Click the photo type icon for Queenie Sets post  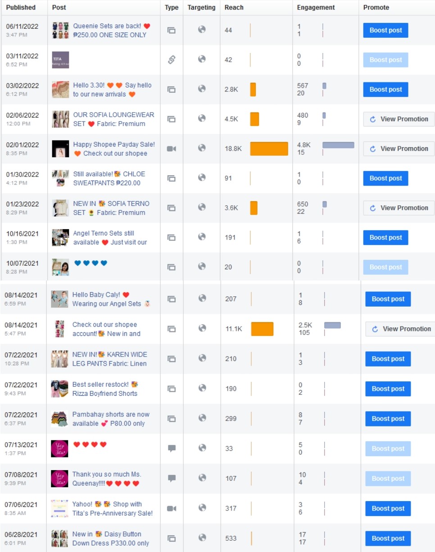tap(171, 30)
